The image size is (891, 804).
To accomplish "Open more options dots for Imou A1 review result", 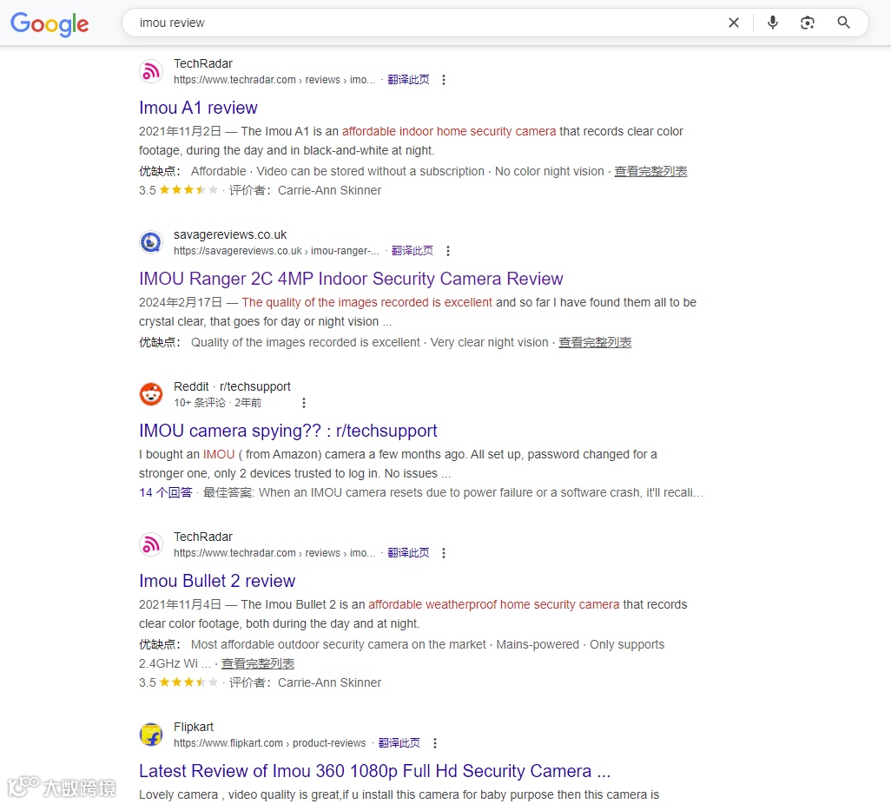I will [x=444, y=80].
